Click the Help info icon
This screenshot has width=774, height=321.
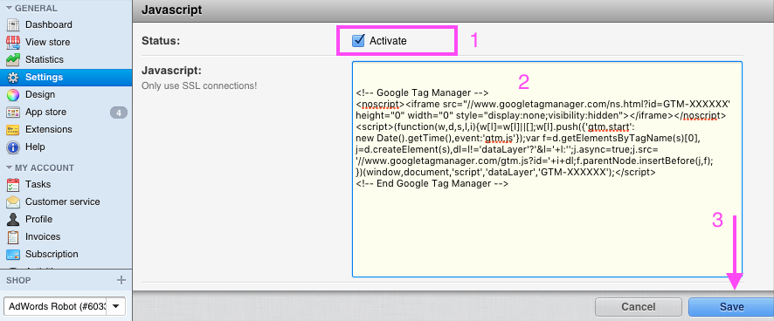coord(13,147)
